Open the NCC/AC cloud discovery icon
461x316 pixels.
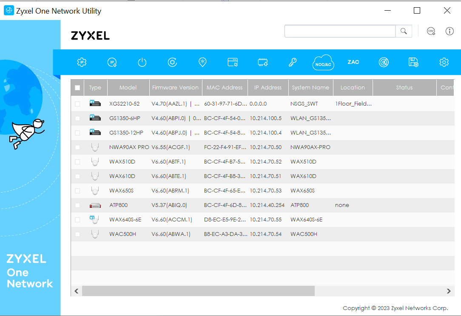(x=323, y=63)
